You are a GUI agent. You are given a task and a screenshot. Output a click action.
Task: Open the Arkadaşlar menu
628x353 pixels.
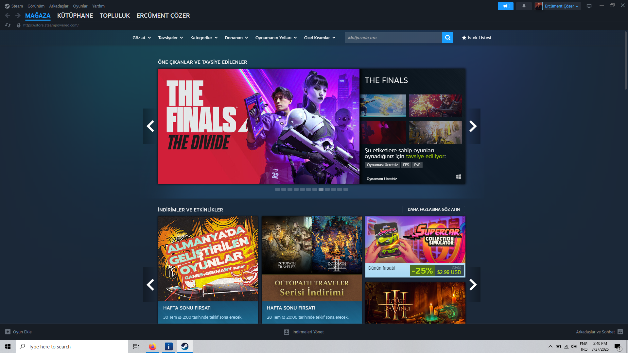click(x=59, y=6)
